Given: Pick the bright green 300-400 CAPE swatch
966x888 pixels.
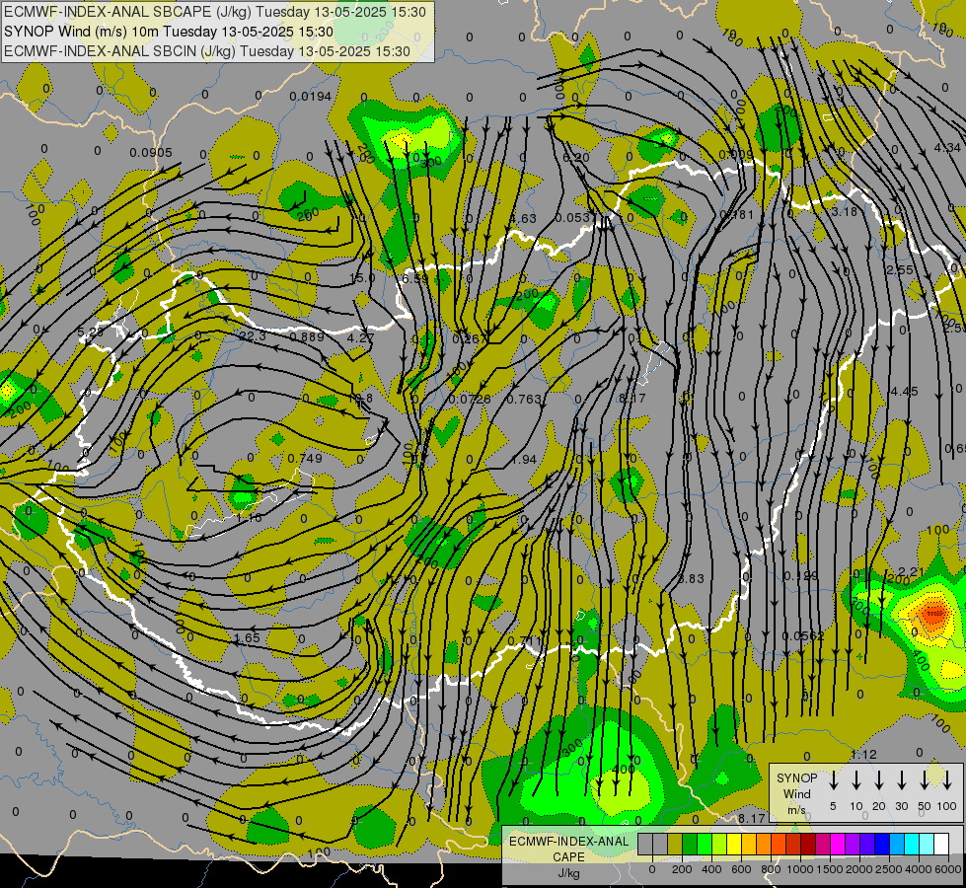Looking at the screenshot, I should pyautogui.click(x=705, y=845).
